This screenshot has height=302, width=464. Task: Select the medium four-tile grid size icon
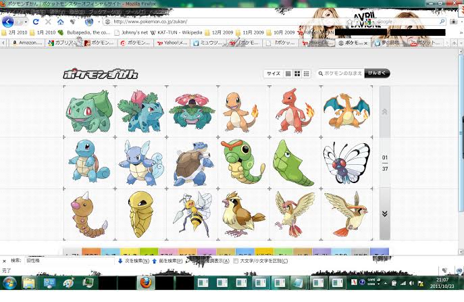[x=297, y=74]
